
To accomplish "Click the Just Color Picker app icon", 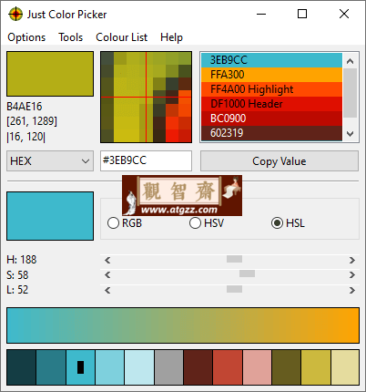I will coord(15,14).
